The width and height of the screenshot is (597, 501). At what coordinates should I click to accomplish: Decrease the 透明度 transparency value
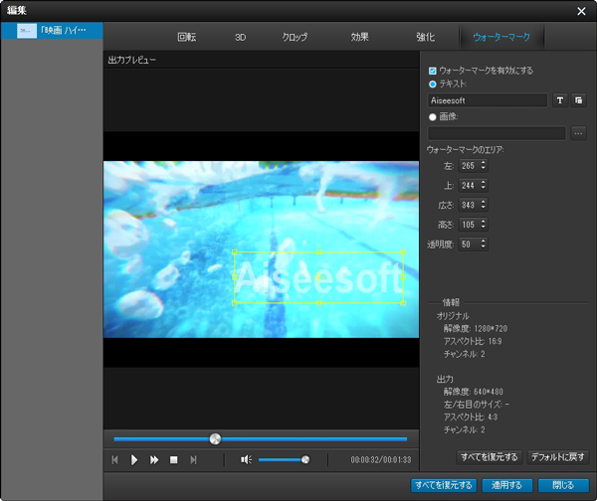[x=484, y=247]
